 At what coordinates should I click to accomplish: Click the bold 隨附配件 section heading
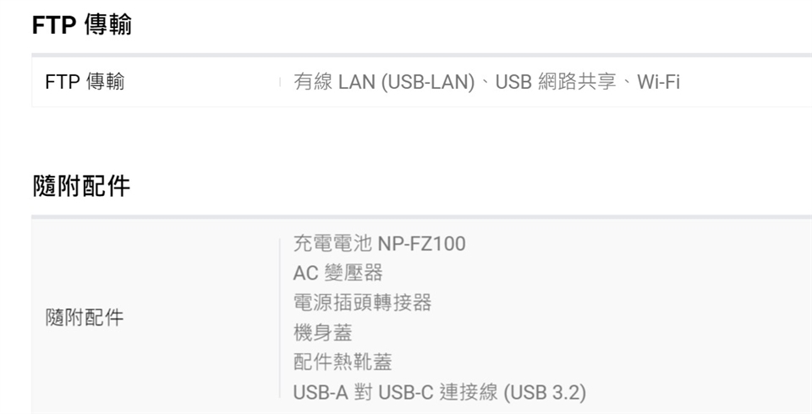(81, 187)
